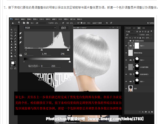Select the Pen tool
Image resolution: width=159 pixels, height=124 pixels.
(11, 50)
